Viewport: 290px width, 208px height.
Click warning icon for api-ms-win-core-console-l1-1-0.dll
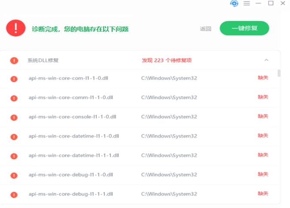click(x=14, y=118)
